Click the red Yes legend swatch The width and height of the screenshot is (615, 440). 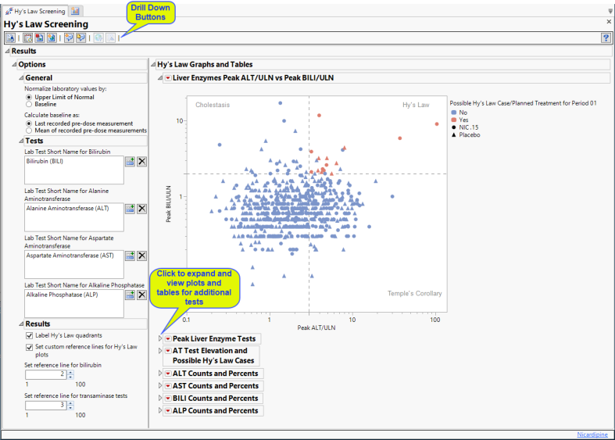[454, 120]
